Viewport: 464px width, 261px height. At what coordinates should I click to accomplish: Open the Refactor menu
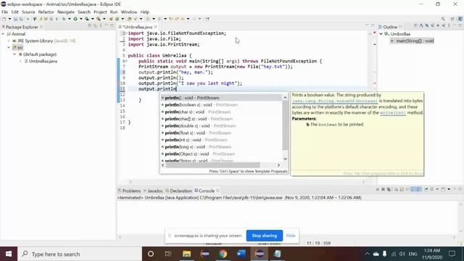point(46,12)
